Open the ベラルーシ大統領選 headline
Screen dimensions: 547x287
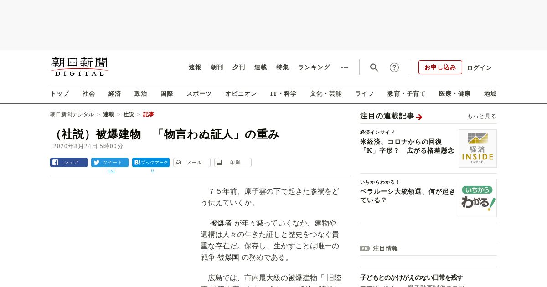(408, 195)
